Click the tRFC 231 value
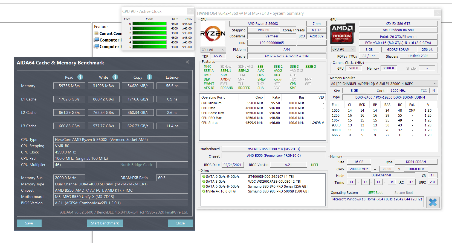The image size is (452, 243). tap(433, 182)
